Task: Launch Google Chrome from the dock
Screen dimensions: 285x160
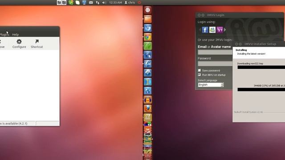Action: tap(147, 37)
